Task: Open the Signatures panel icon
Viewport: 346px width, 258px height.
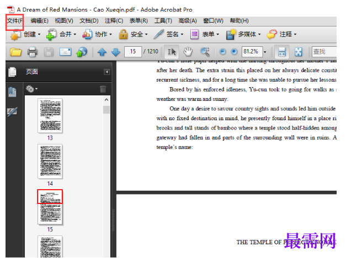Action: [12, 111]
